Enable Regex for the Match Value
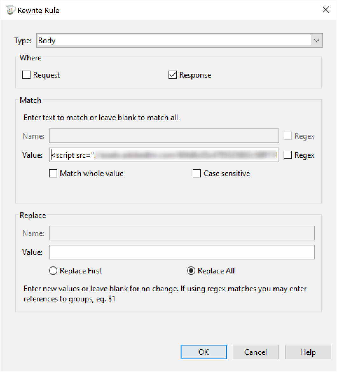 [x=288, y=155]
